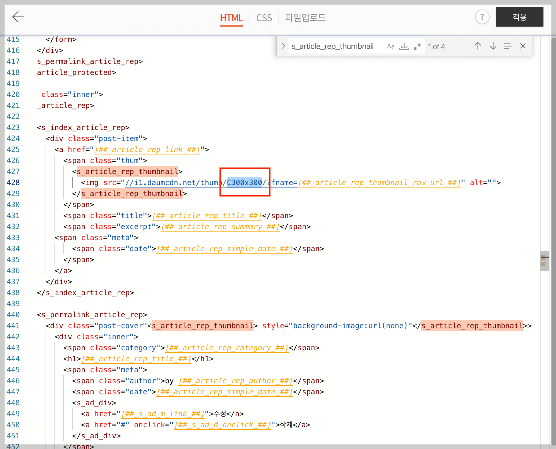
Task: Click the <s_index_article_rep> opening tag
Action: point(83,128)
